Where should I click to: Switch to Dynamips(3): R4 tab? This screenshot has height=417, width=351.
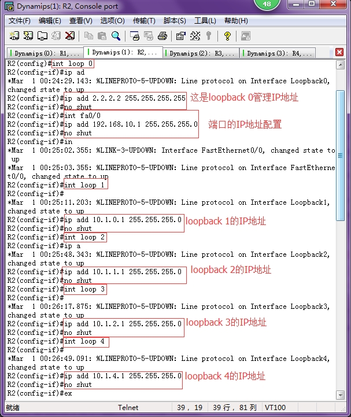[x=278, y=53]
